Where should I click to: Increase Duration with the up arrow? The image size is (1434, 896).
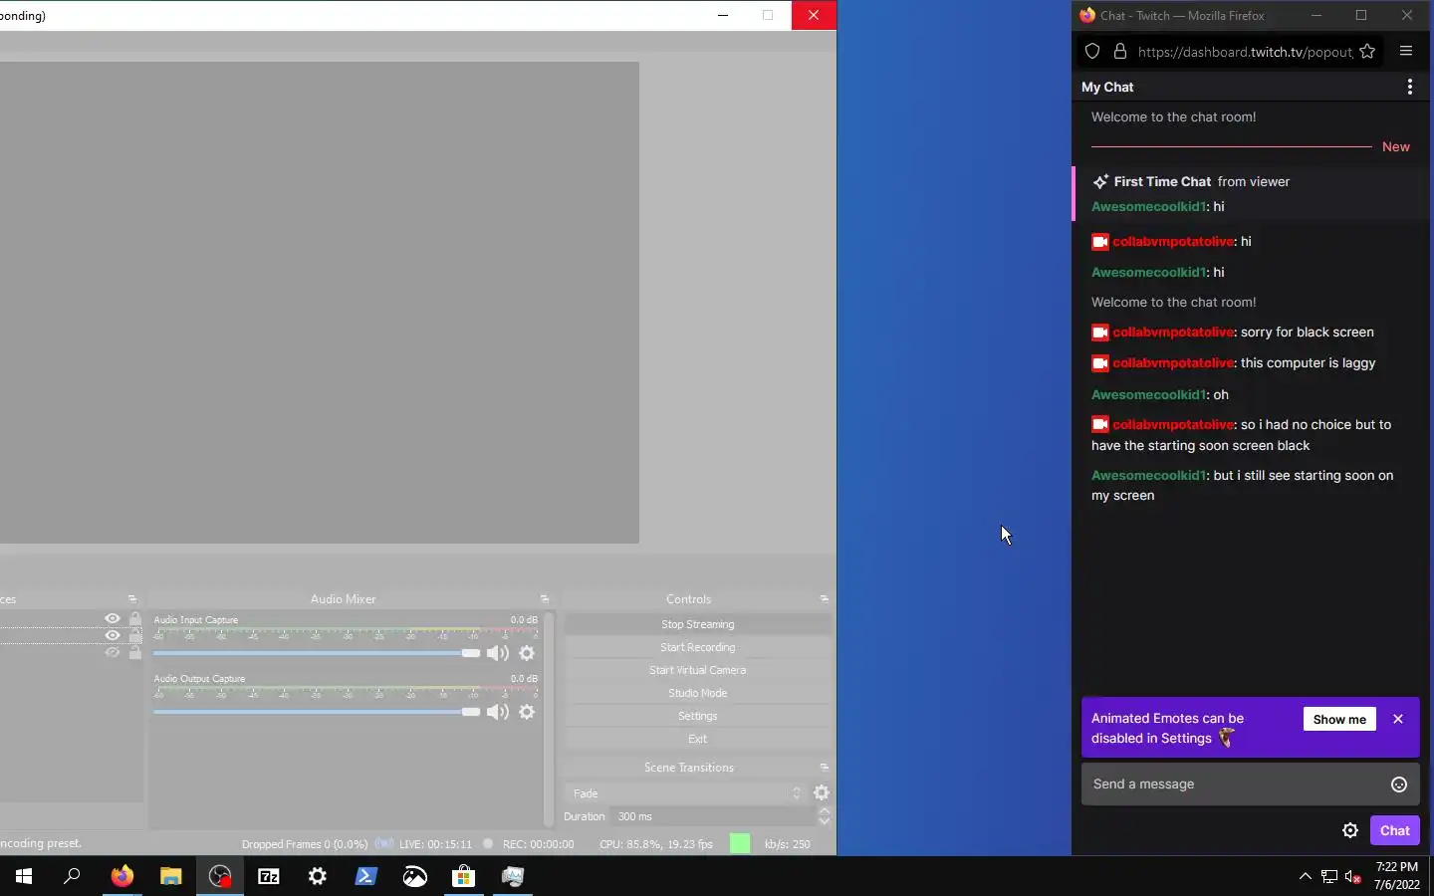pyautogui.click(x=825, y=811)
